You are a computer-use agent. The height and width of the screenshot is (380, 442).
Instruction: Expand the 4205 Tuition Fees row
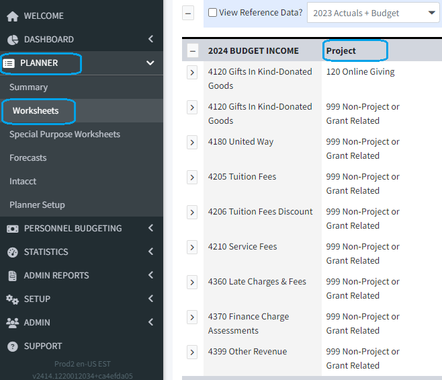click(192, 178)
